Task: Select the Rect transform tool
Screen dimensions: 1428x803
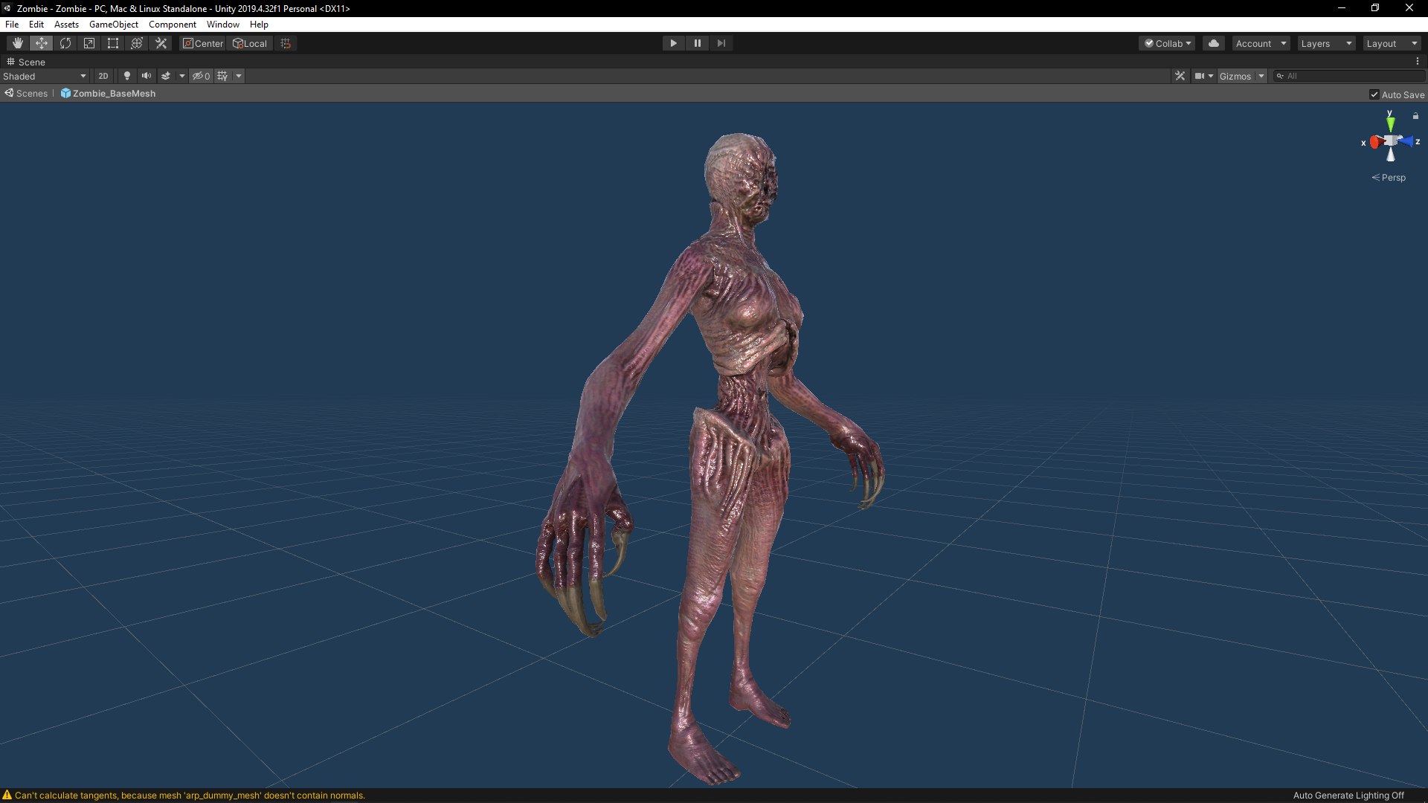Action: [112, 43]
